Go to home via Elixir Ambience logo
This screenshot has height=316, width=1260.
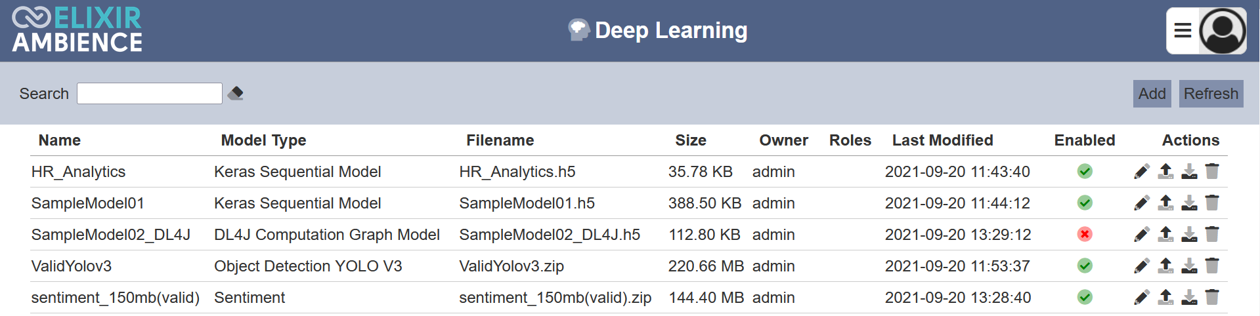(77, 30)
